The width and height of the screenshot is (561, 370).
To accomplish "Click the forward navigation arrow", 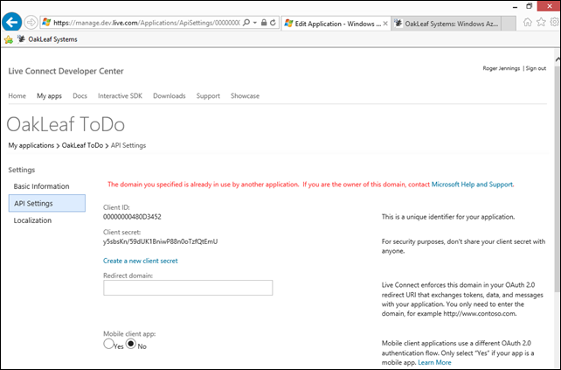I will tap(31, 23).
